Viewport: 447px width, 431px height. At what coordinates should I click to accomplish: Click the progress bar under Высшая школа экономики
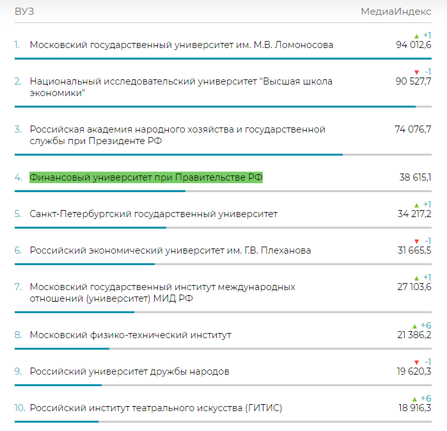[x=215, y=106]
